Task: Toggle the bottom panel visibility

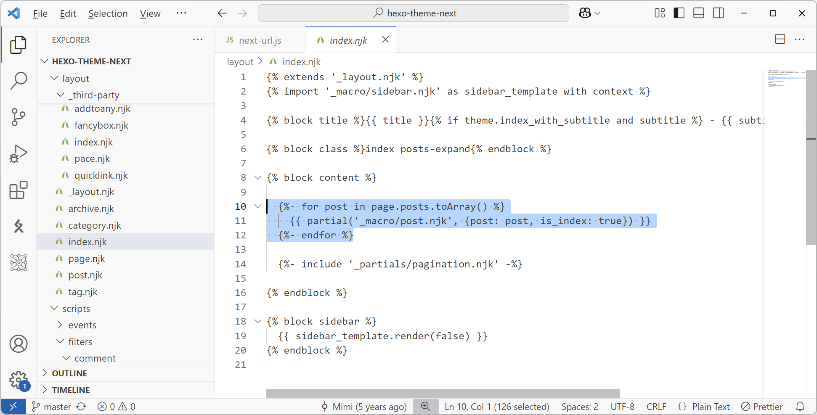Action: coord(699,13)
